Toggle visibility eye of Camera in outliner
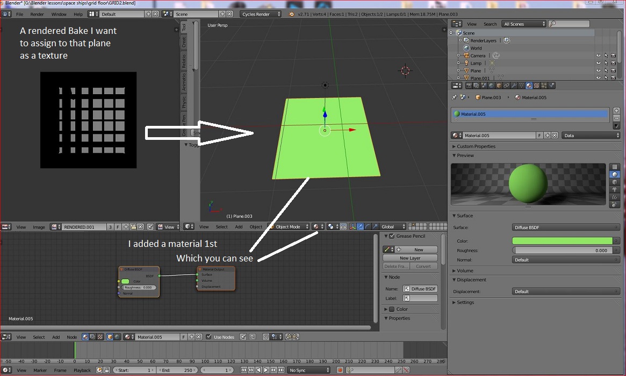 (599, 55)
